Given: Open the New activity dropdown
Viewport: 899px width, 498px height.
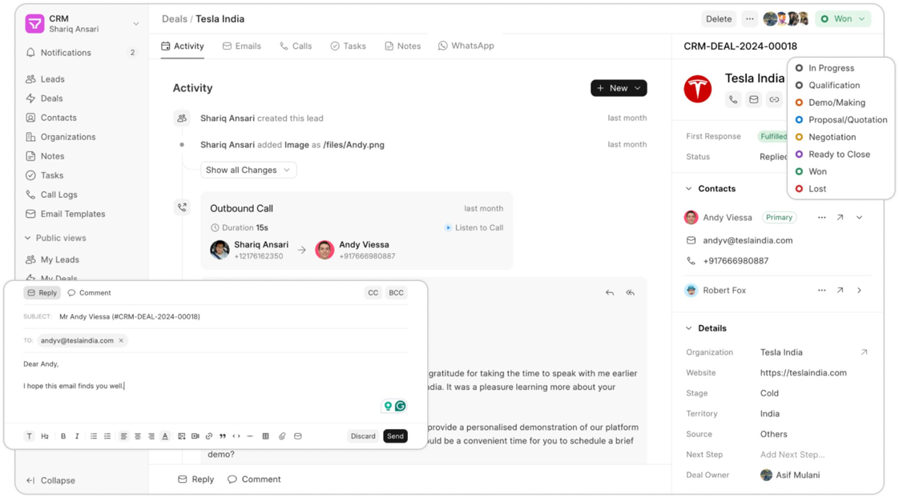Looking at the screenshot, I should [619, 88].
